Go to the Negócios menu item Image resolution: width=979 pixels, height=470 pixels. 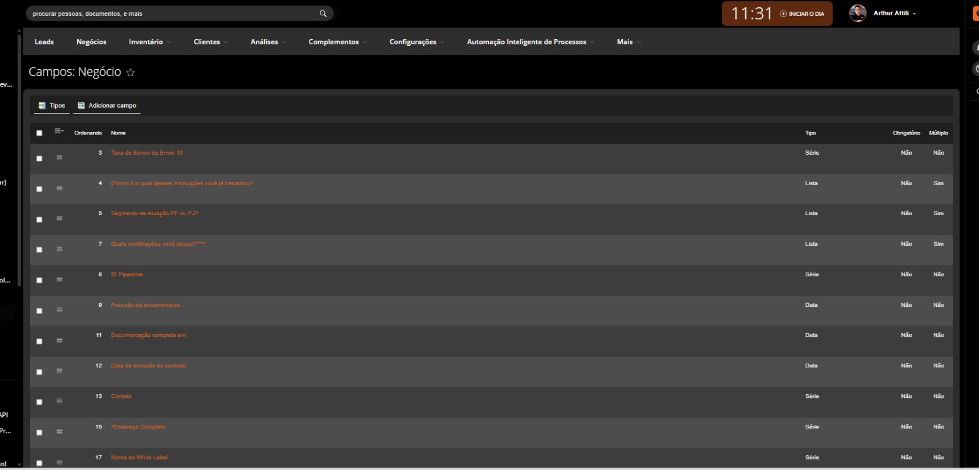click(91, 42)
